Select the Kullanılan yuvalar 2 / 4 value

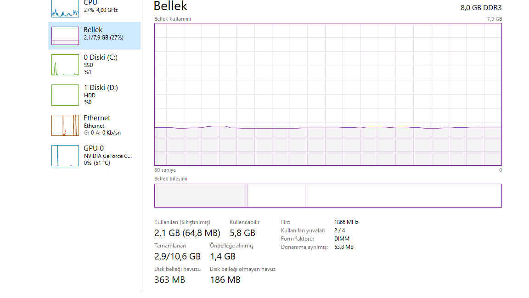pyautogui.click(x=339, y=231)
